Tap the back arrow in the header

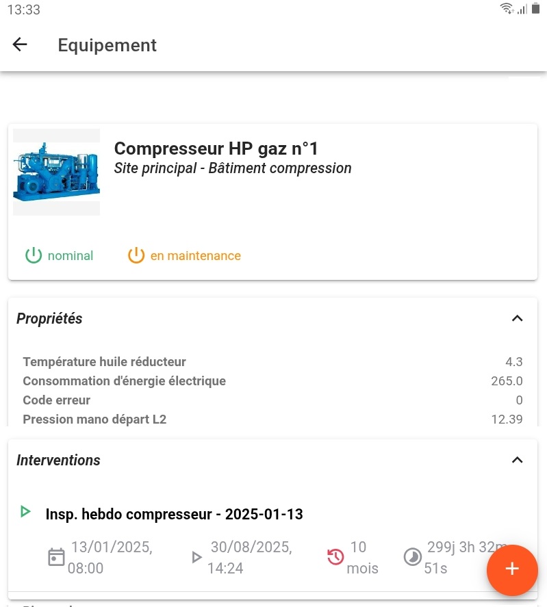pos(19,44)
